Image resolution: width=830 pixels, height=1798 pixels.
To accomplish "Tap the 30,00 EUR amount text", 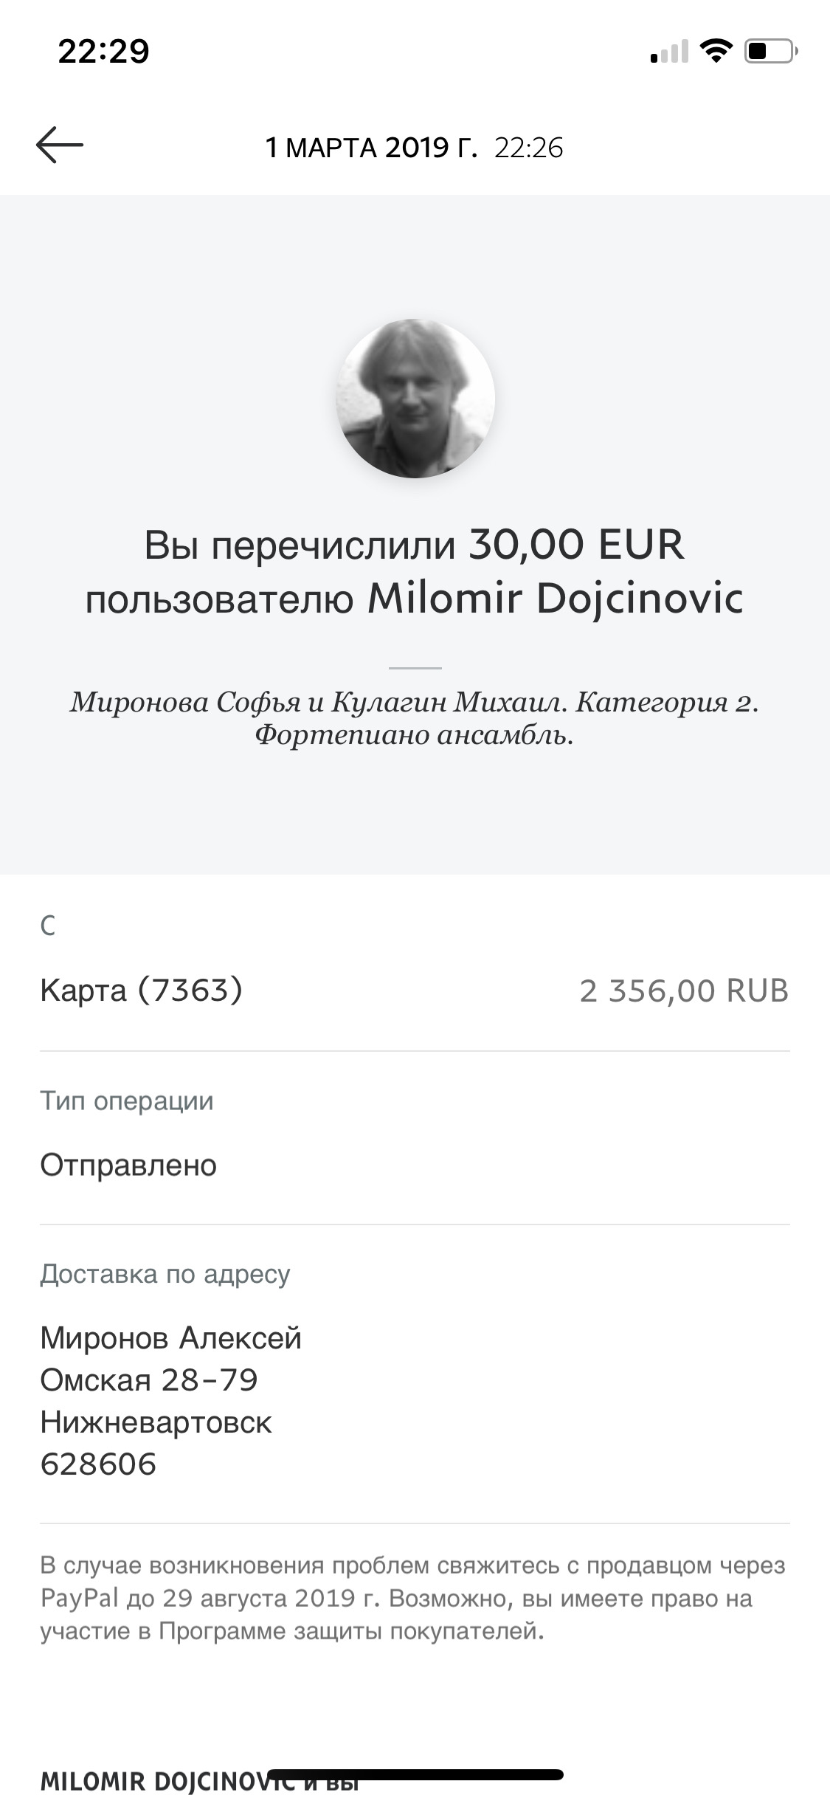I will click(576, 545).
